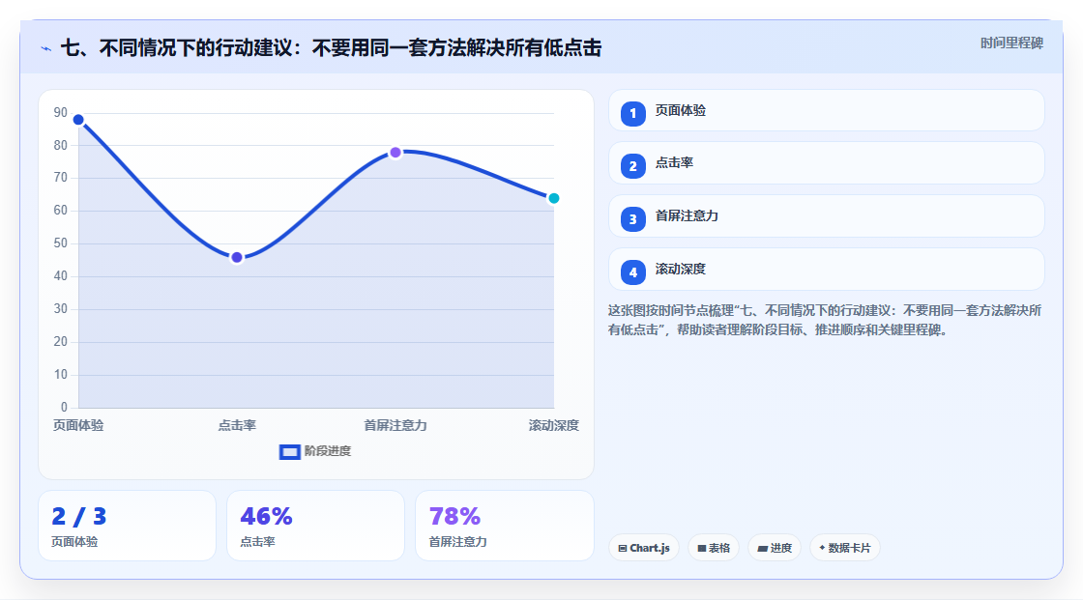Click the cyan 滚动深度 data point
This screenshot has width=1083, height=600.
(553, 198)
